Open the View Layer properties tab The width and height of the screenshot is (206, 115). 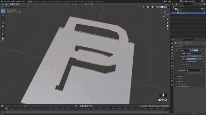click(x=172, y=53)
